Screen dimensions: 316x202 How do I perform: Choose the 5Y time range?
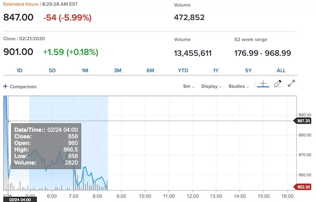click(x=248, y=71)
